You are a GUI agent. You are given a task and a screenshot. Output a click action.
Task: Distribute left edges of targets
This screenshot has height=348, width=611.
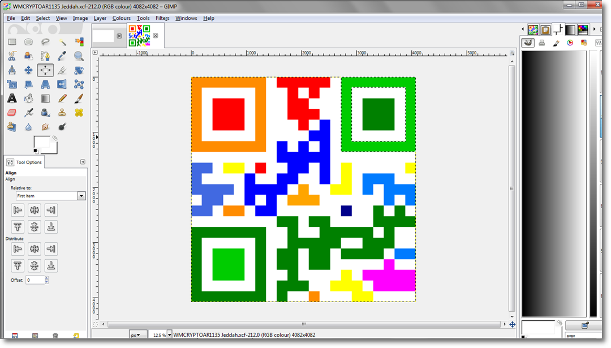(18, 248)
